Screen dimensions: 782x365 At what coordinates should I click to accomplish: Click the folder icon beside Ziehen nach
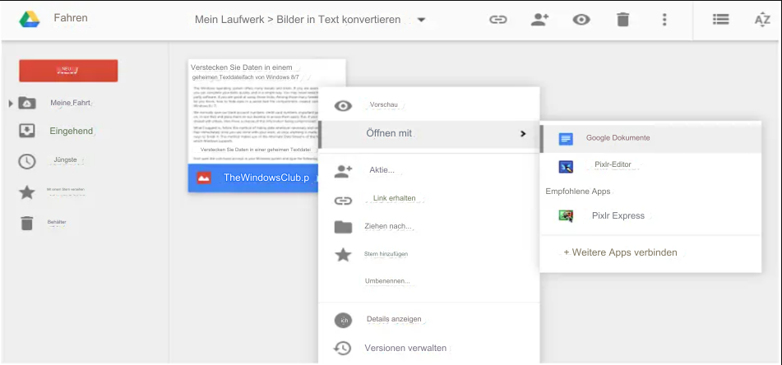343,227
